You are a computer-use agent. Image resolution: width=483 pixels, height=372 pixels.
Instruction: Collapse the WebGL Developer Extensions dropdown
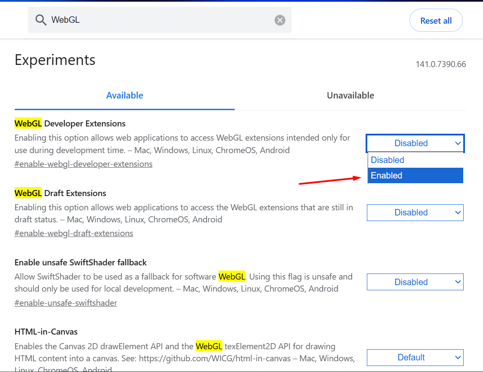pos(415,143)
